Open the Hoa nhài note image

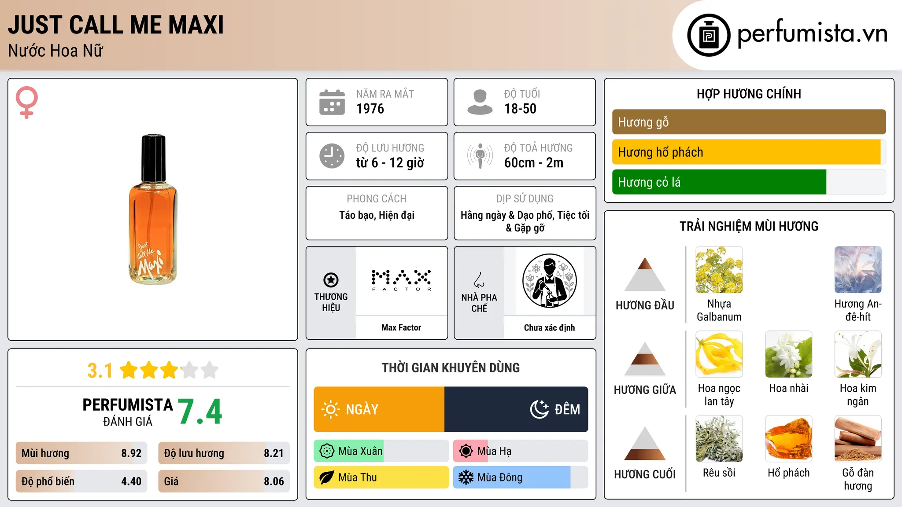coord(789,354)
